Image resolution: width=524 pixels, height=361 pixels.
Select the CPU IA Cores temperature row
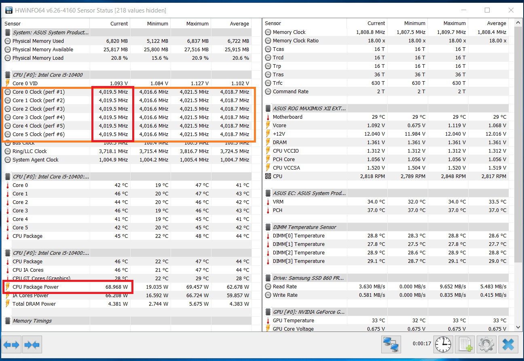point(127,270)
